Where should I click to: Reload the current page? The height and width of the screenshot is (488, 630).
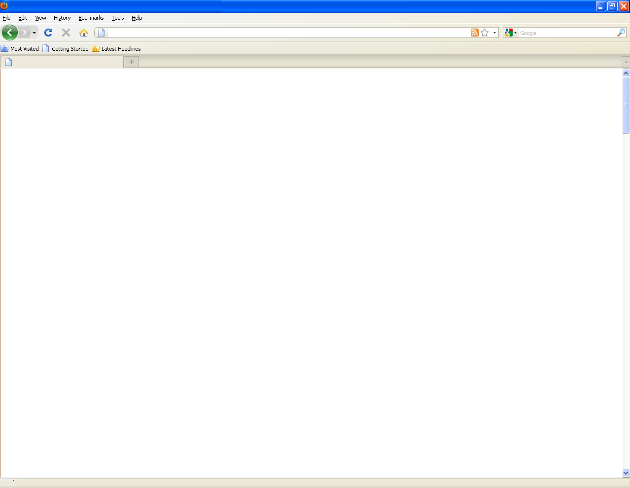48,33
